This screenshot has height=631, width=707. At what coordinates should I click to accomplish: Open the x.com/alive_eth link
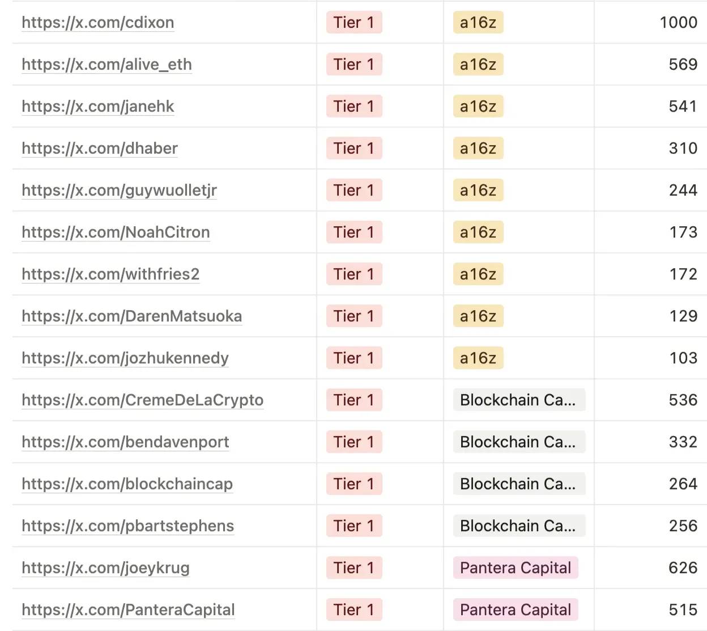coord(107,65)
